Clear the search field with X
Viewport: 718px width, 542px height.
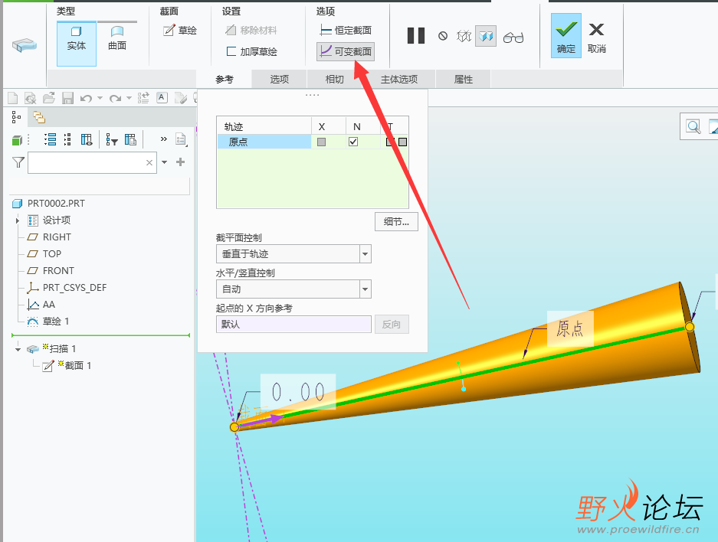(x=149, y=162)
